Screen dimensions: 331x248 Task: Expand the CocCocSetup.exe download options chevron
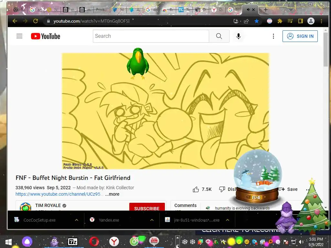[77, 220]
